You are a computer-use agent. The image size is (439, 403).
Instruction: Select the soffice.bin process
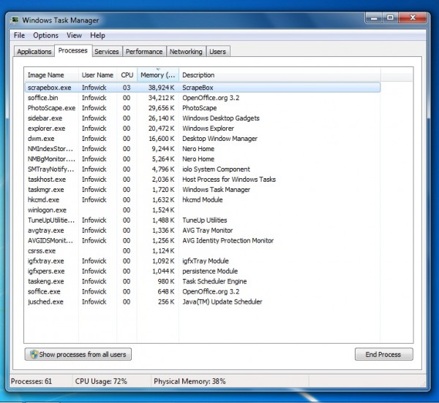click(203, 98)
